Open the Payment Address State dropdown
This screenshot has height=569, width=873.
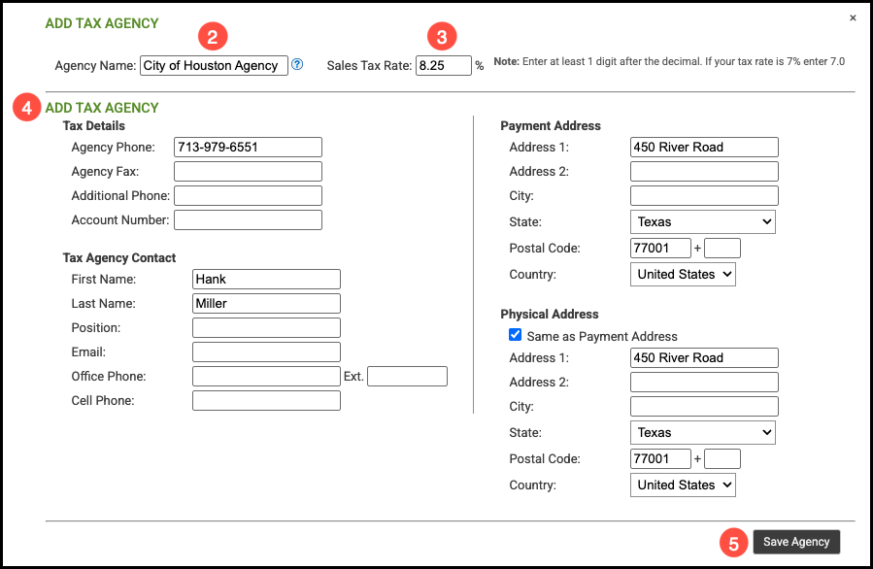coord(703,221)
